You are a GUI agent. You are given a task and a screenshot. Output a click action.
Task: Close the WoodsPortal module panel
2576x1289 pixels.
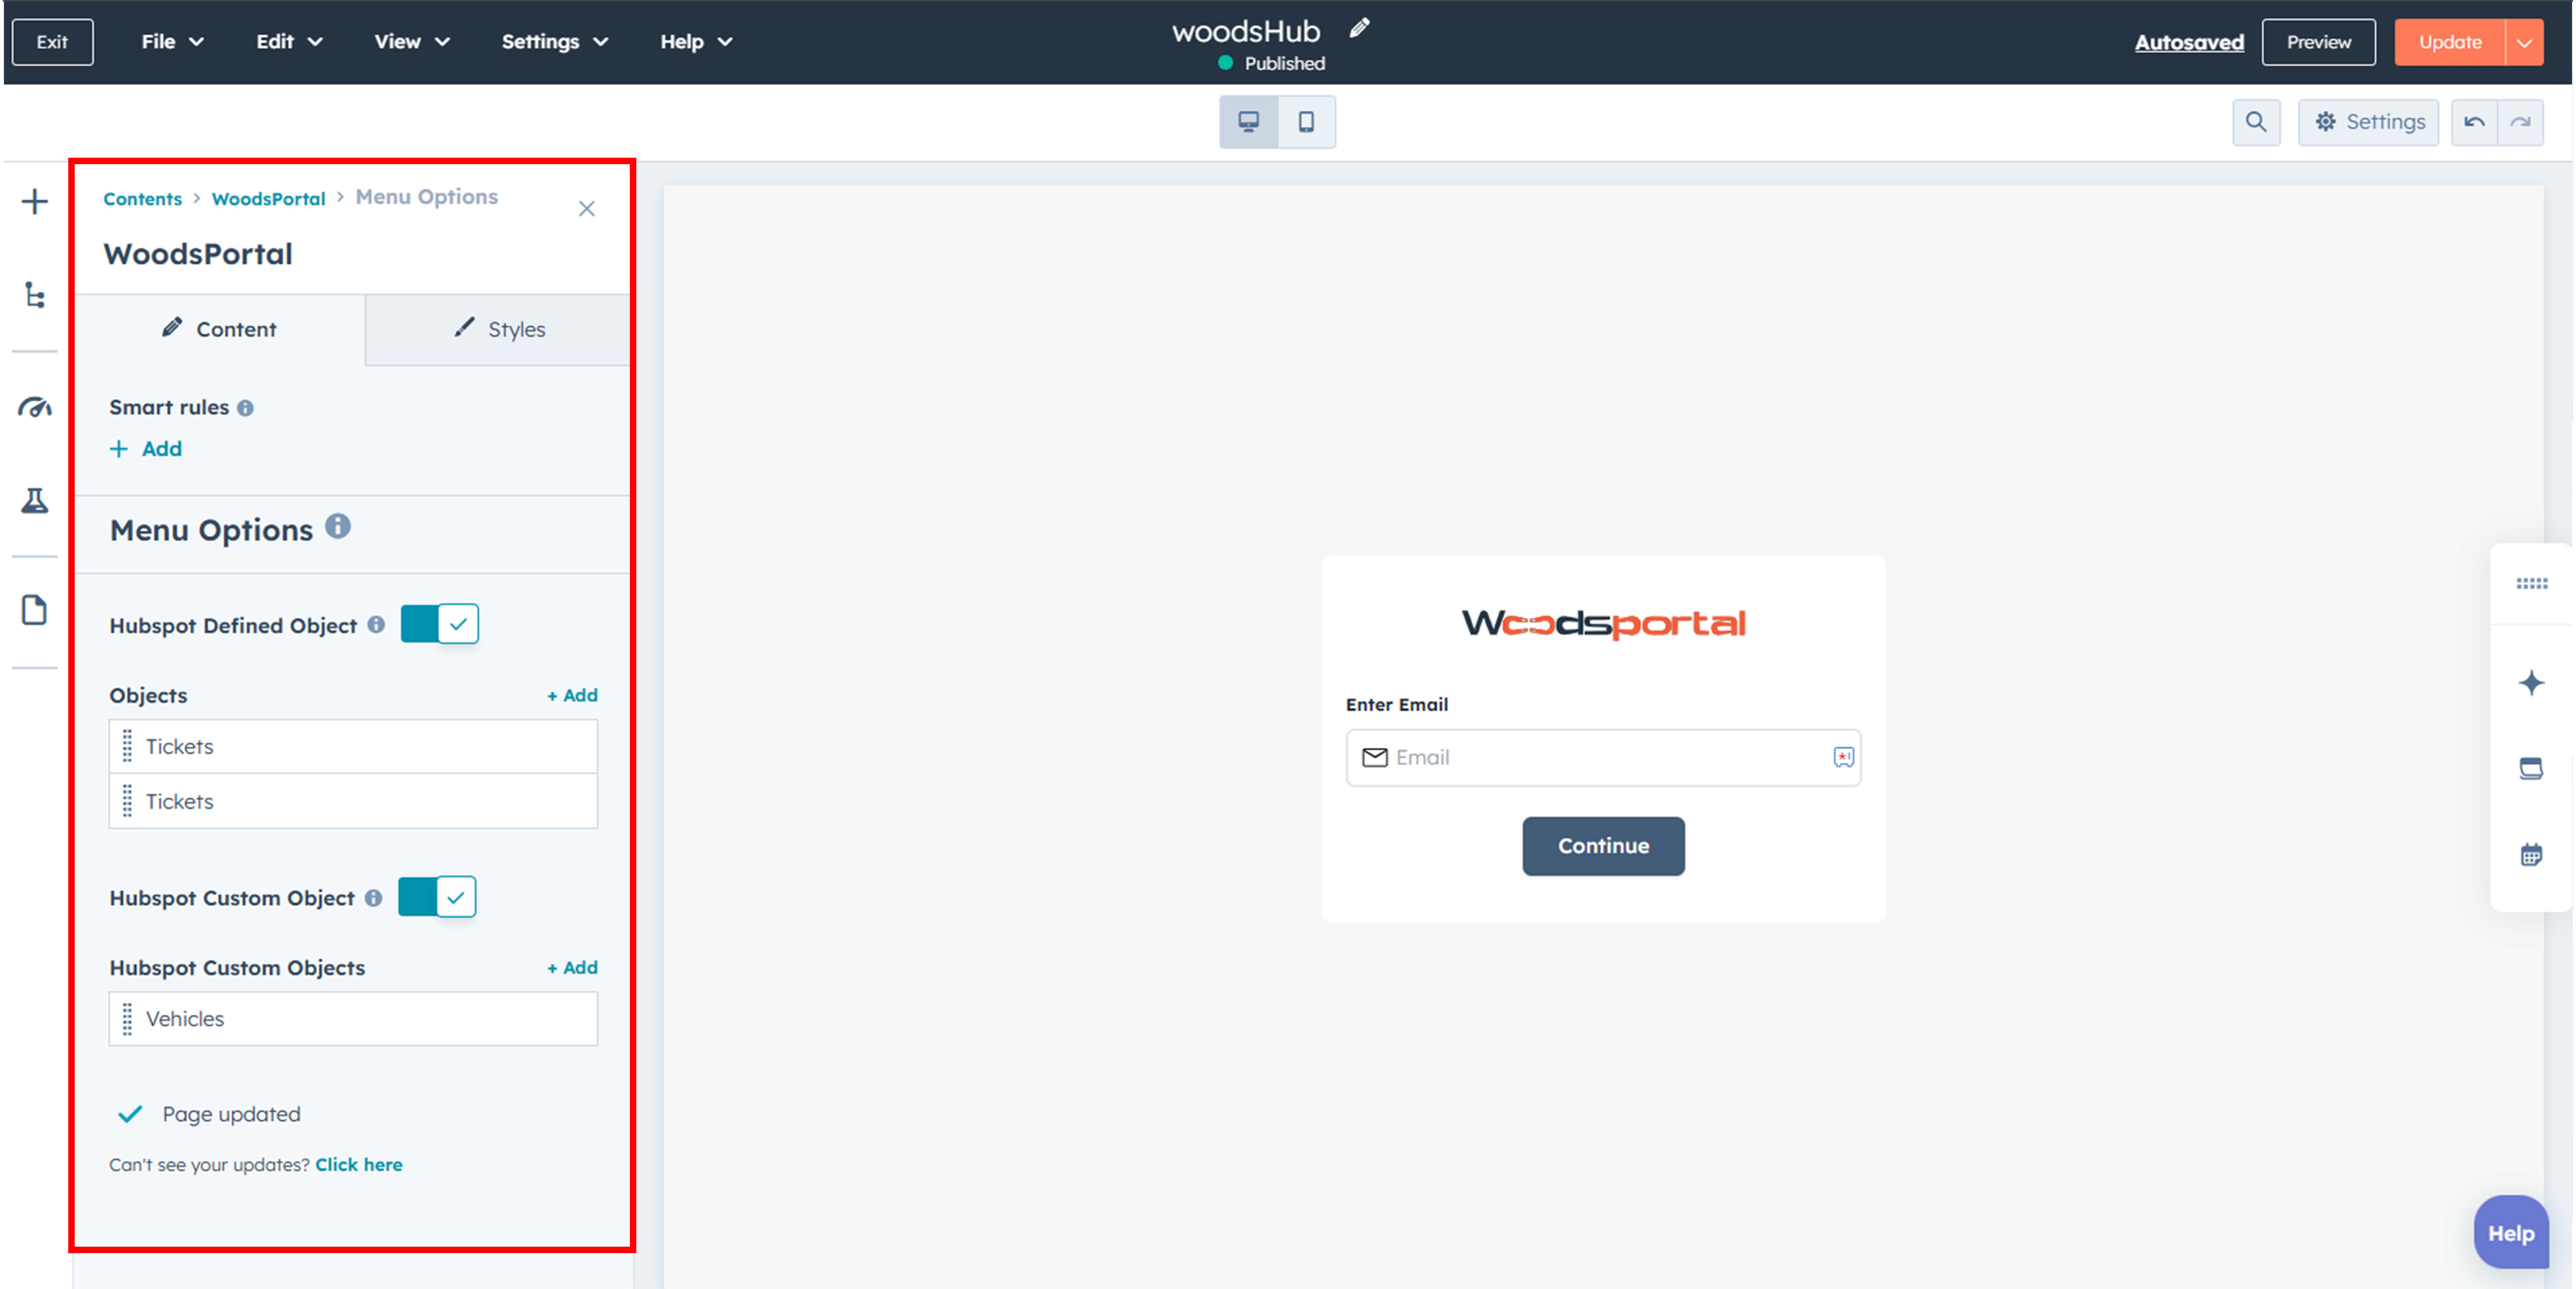click(587, 209)
